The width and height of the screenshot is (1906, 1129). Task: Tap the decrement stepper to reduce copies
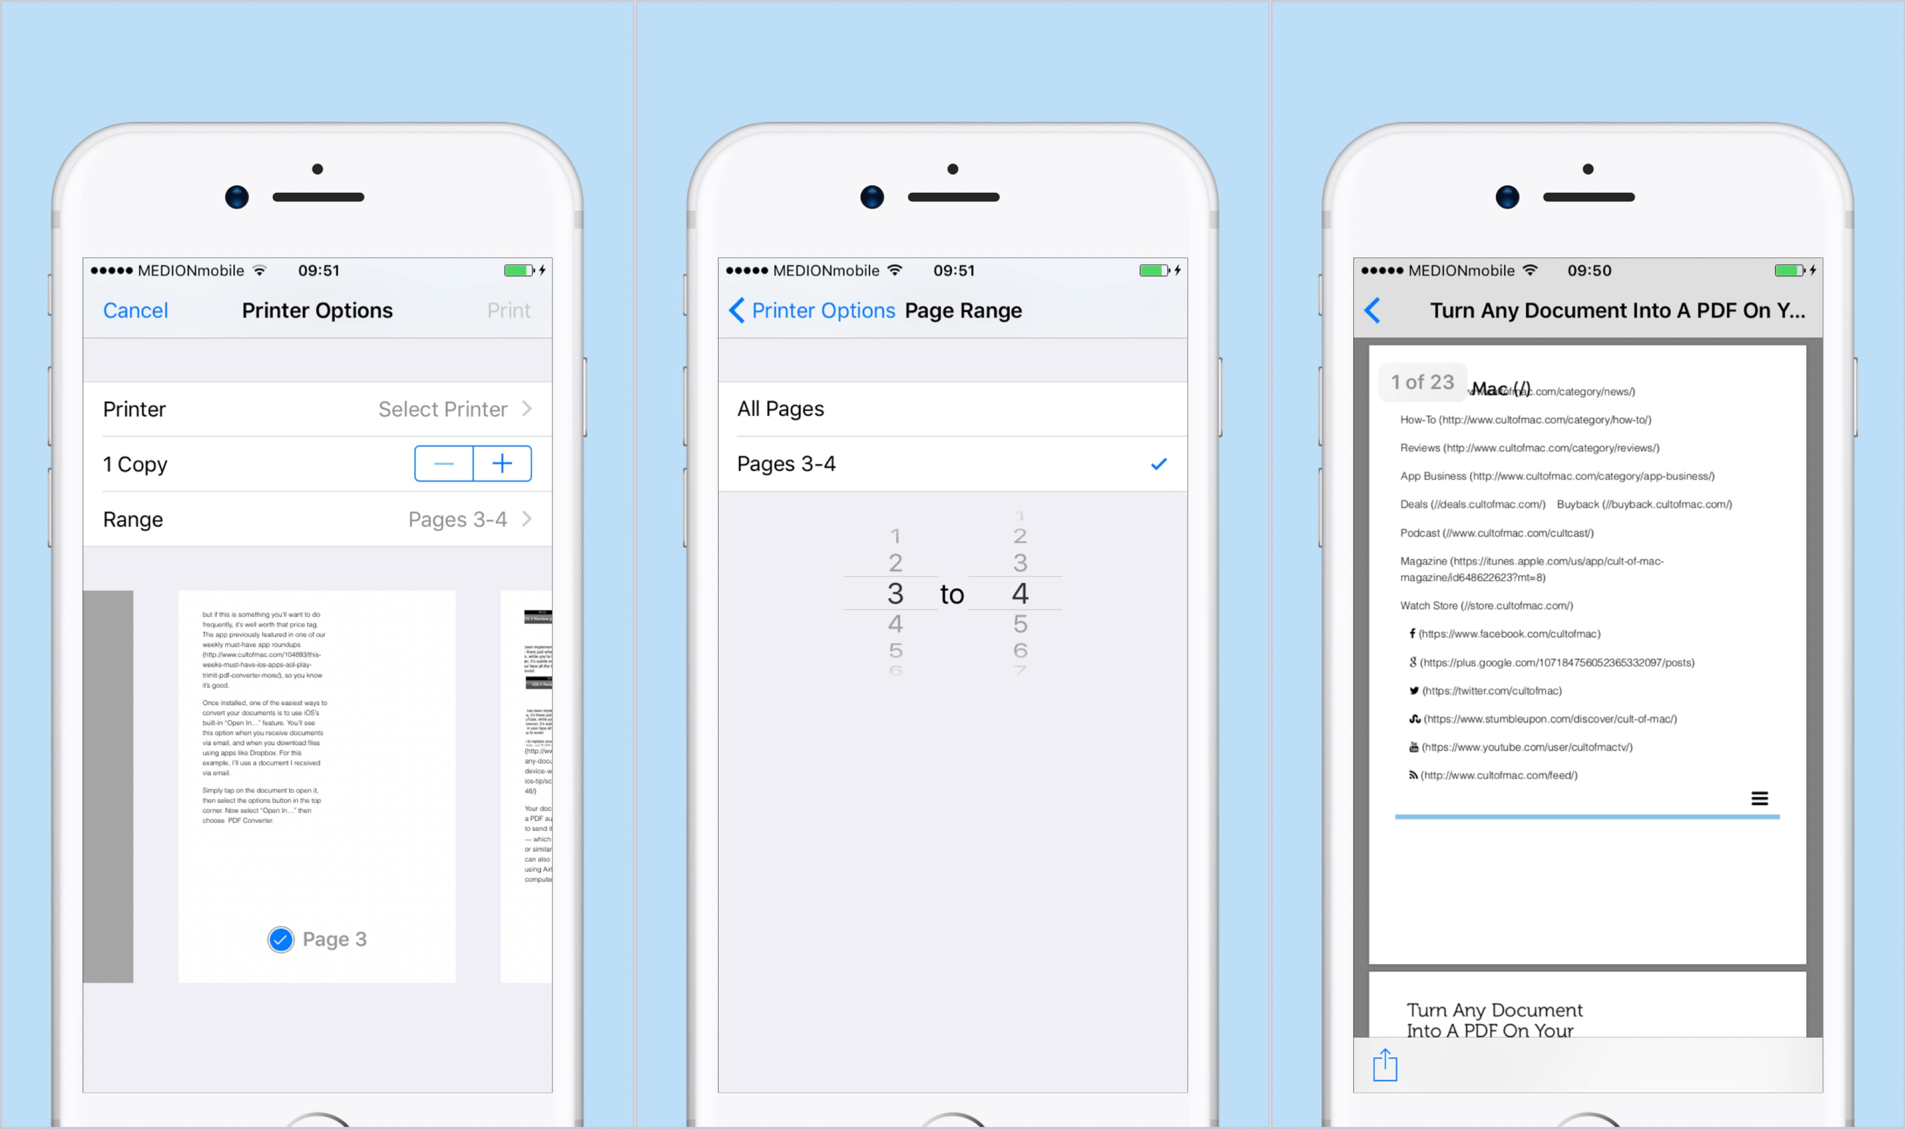pos(444,462)
